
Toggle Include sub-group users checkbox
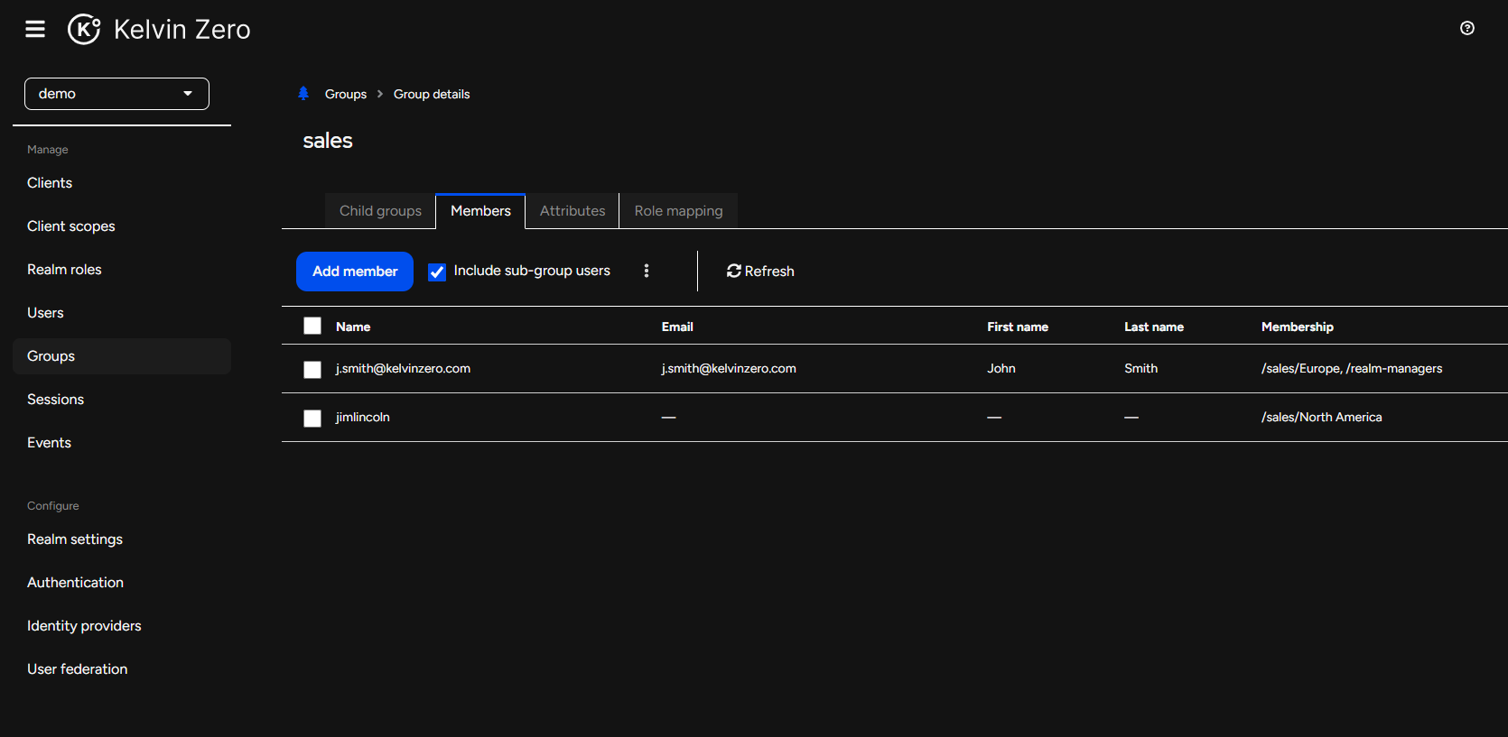(x=437, y=272)
